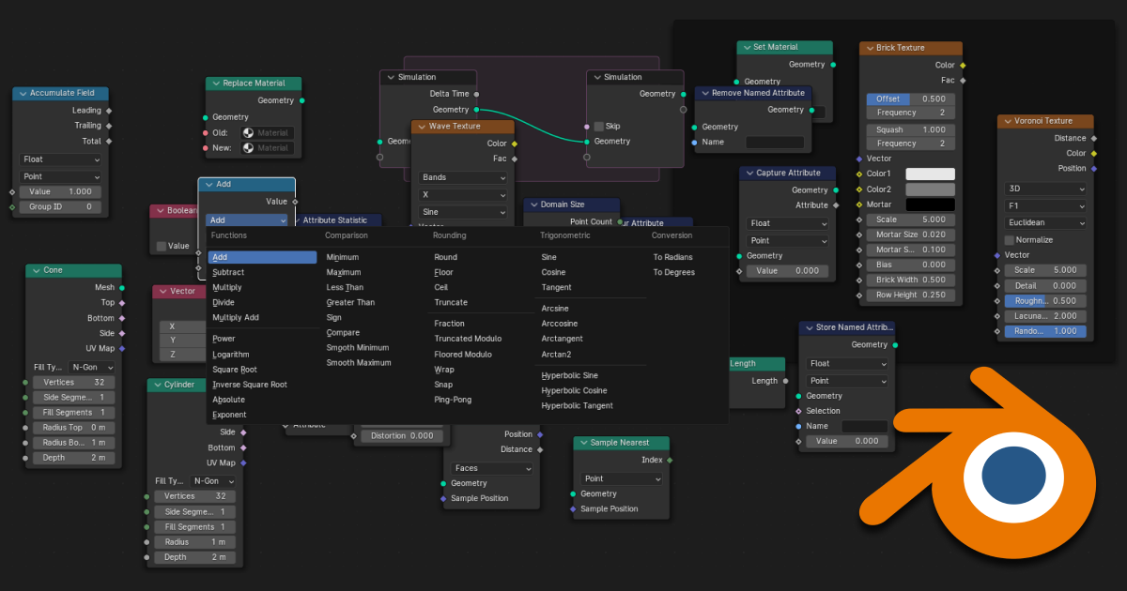Collapse the Add math node header arrow
1127x591 pixels.
[208, 185]
